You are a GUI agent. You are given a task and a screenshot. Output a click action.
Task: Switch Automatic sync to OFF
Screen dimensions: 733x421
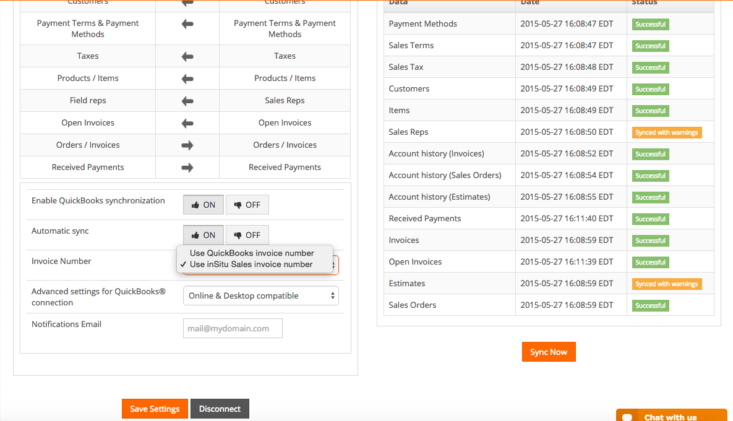(247, 235)
